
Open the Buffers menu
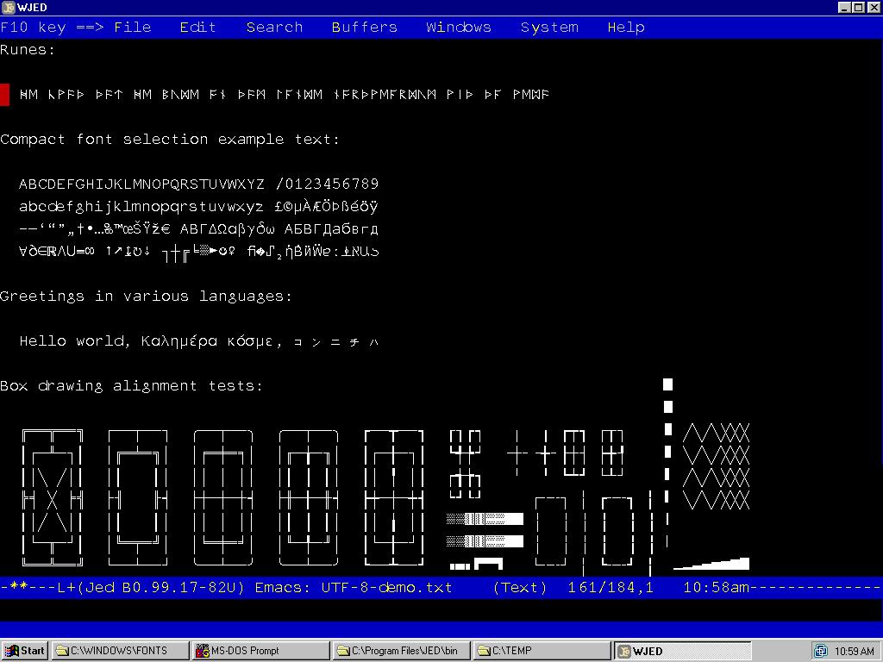pos(364,28)
